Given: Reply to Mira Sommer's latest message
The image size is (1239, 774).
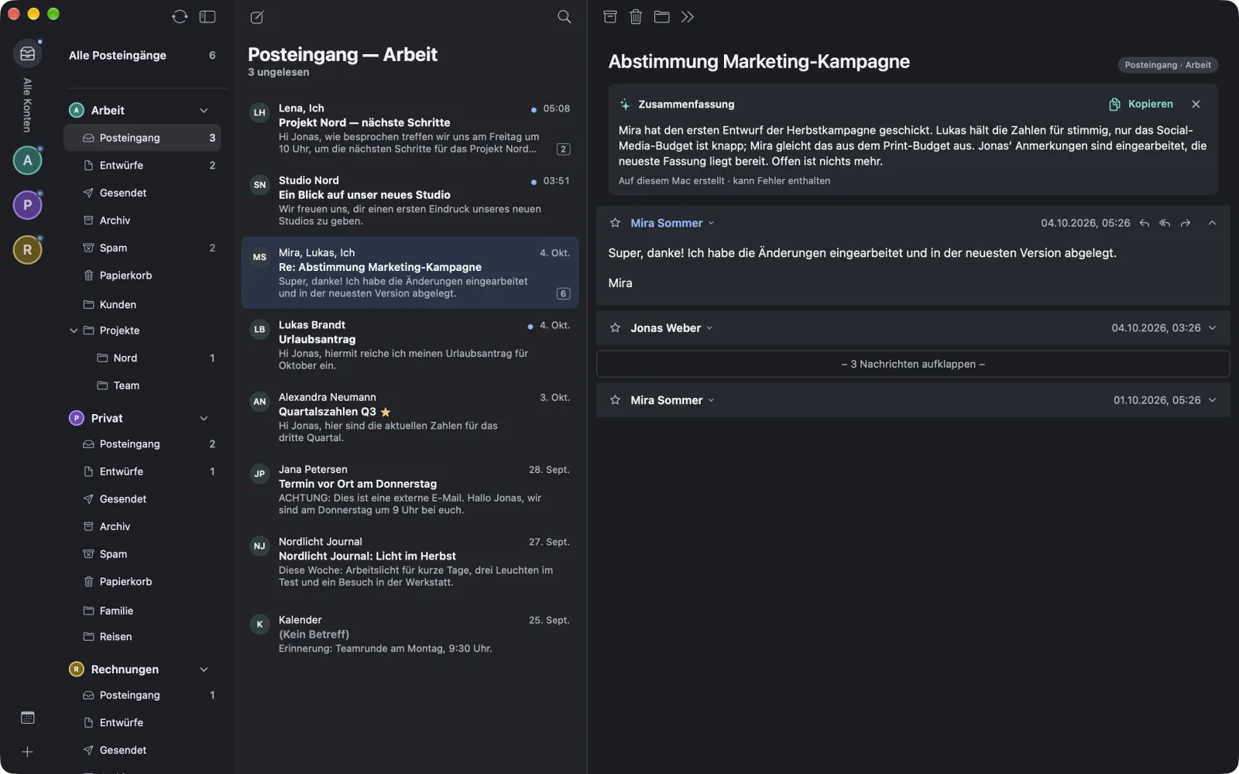Looking at the screenshot, I should click(x=1145, y=223).
